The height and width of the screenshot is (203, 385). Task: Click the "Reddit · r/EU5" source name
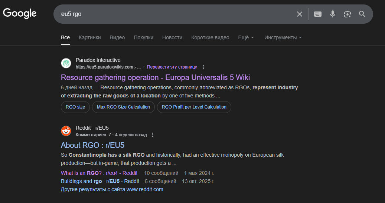[x=92, y=128]
